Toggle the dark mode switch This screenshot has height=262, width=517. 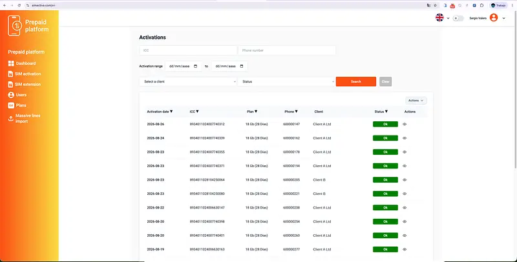(x=458, y=18)
